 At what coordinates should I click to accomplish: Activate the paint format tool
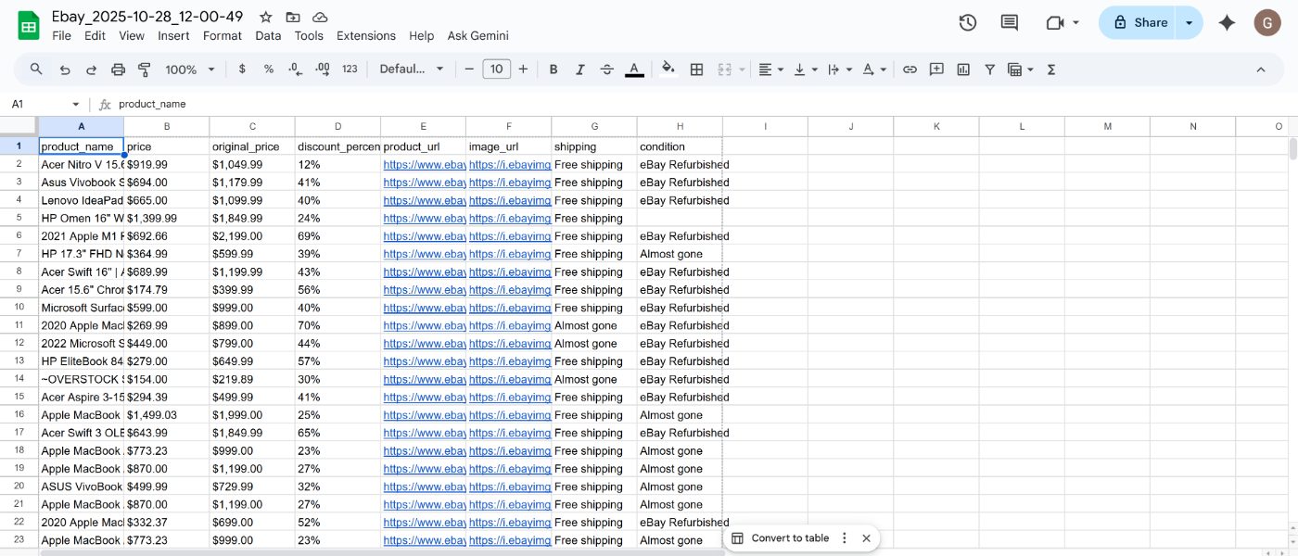pos(145,69)
